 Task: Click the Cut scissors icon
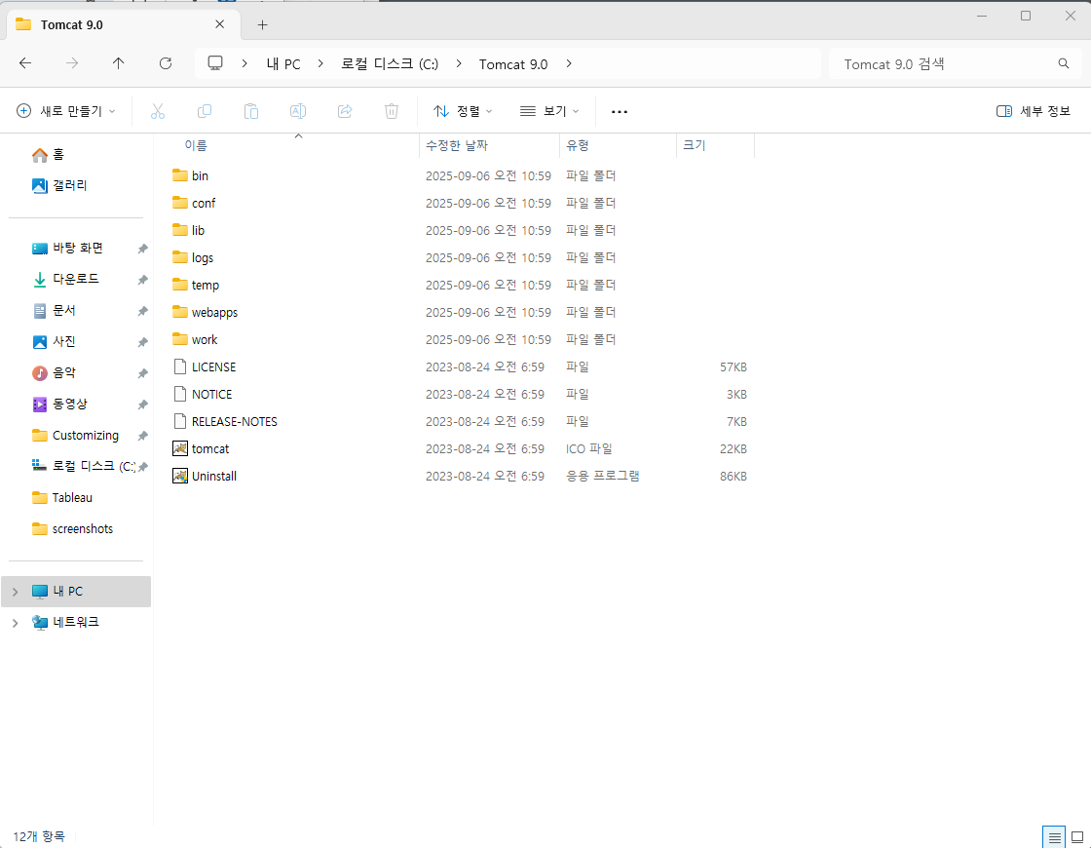(x=158, y=111)
